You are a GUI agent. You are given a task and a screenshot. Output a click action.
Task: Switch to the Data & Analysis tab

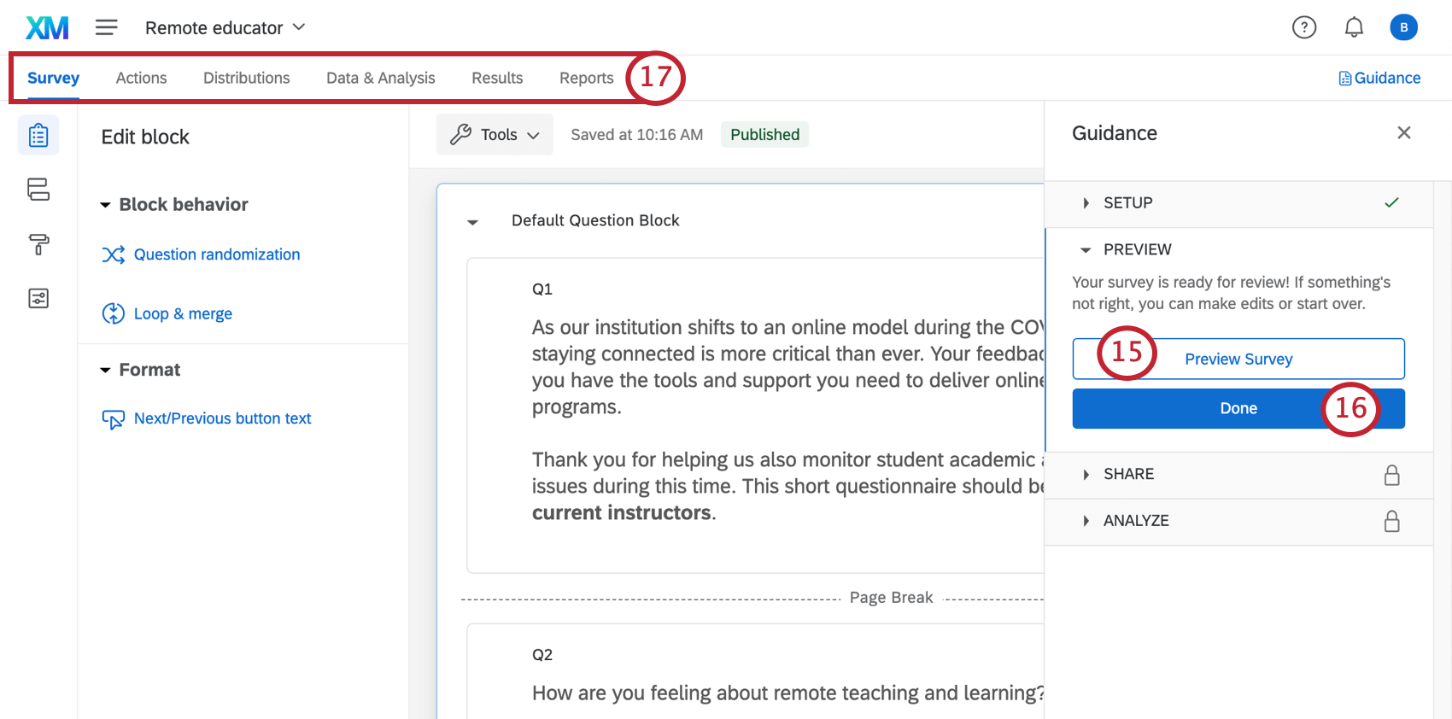point(380,79)
